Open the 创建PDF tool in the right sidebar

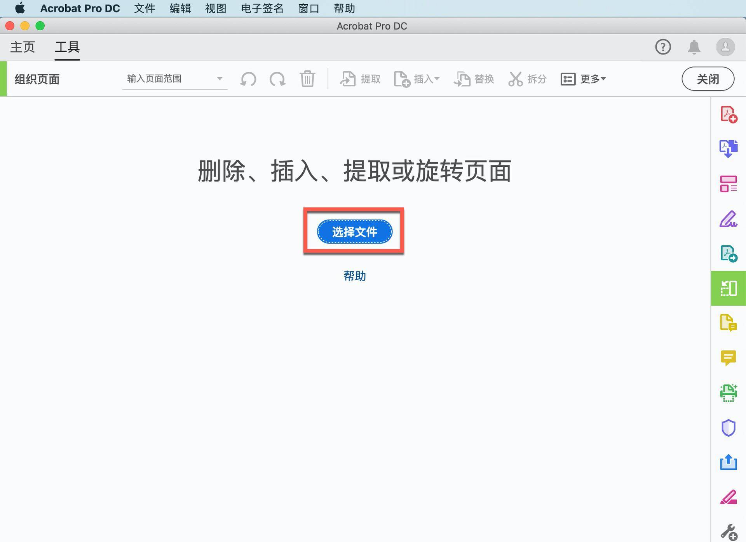729,115
